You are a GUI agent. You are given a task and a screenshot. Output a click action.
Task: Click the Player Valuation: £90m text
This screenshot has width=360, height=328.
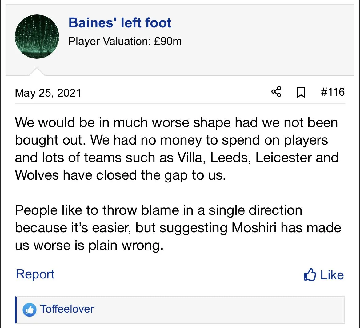(125, 41)
